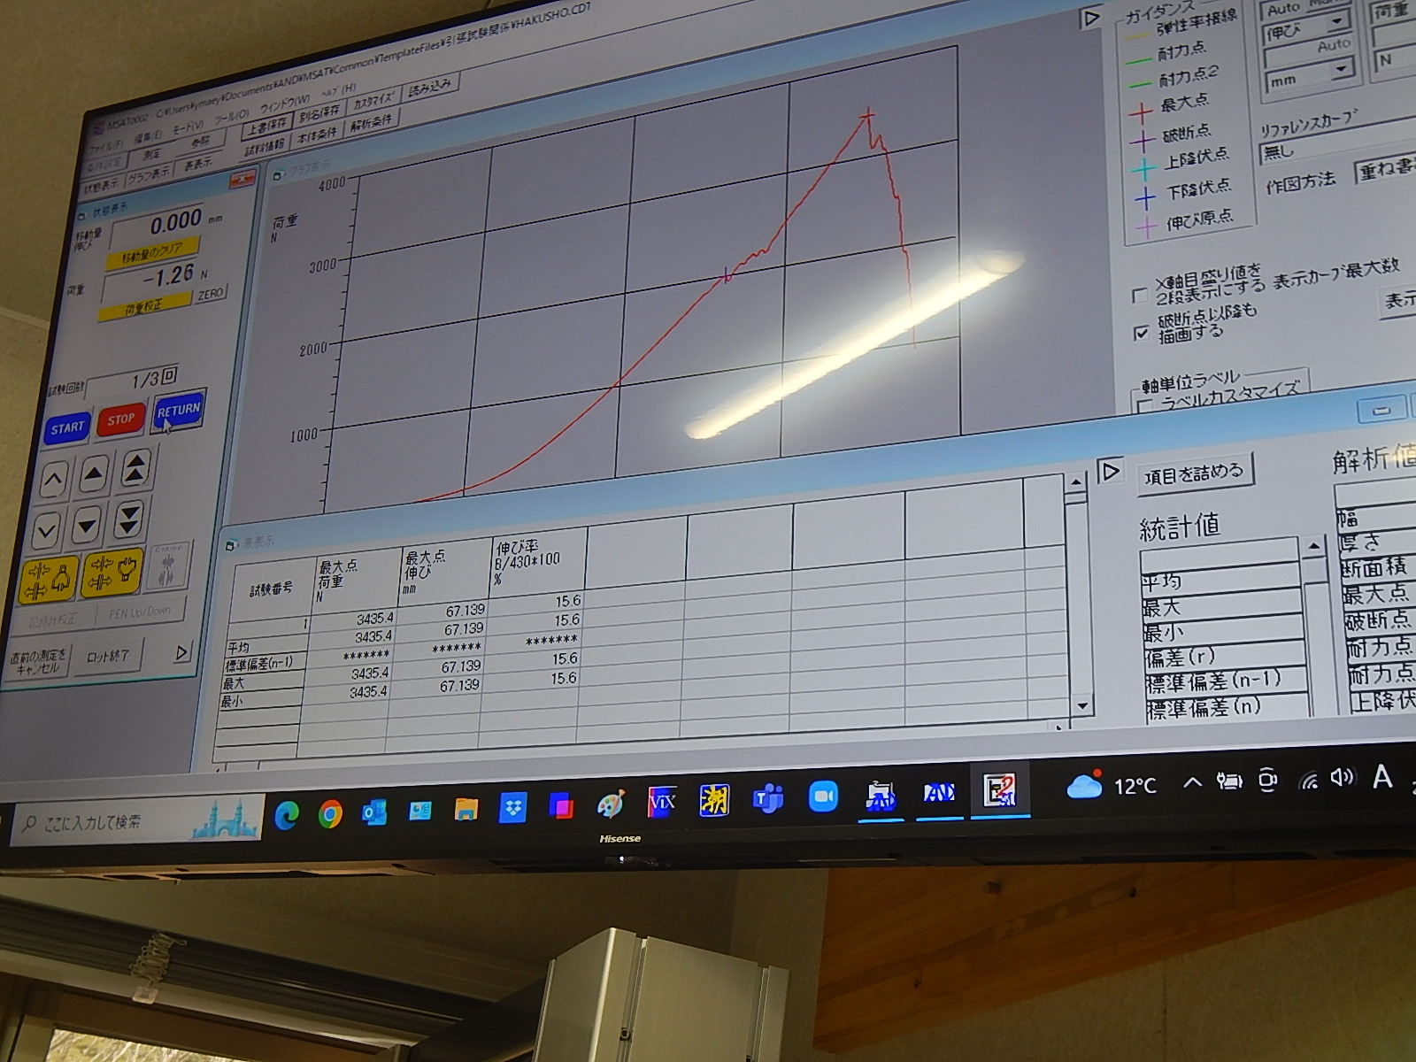
Task: Open the ファイル(F) menu
Action: pyautogui.click(x=106, y=146)
